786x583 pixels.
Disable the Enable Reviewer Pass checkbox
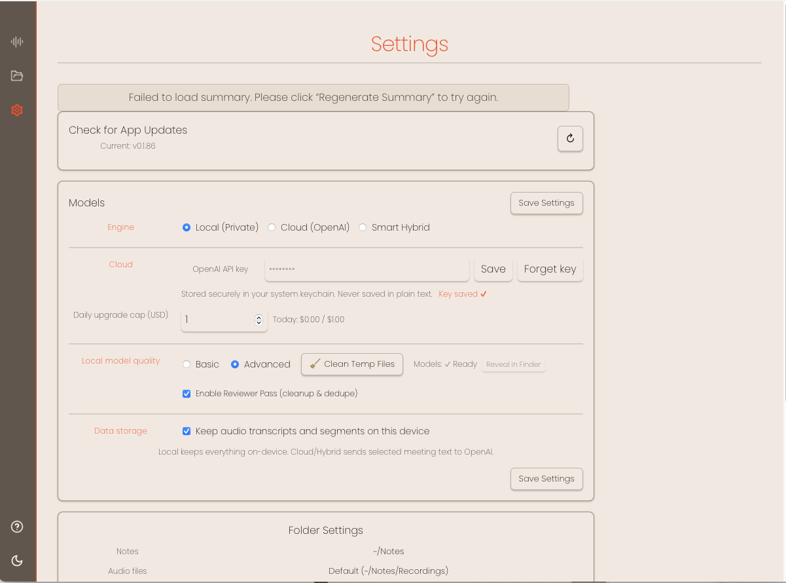tap(187, 394)
